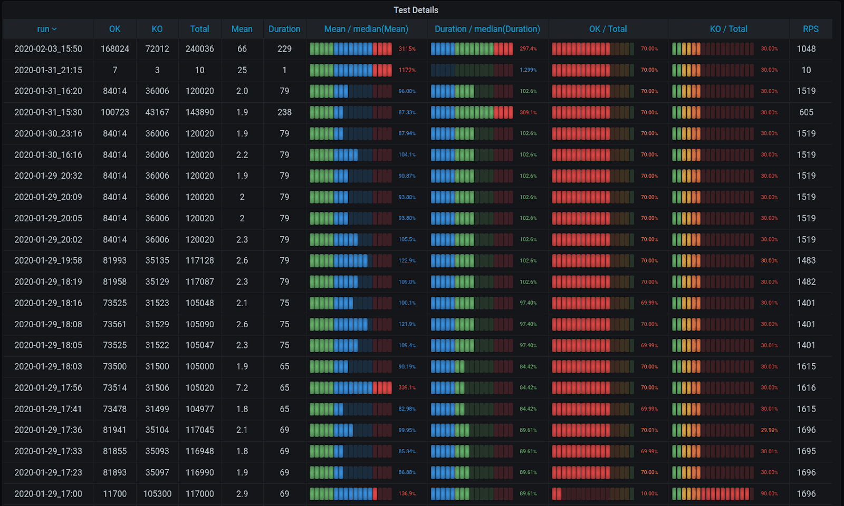Click the 90.00% KO gauge on bottom row

pos(728,494)
